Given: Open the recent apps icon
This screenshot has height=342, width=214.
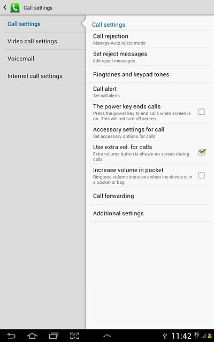Looking at the screenshot, I should 53,336.
